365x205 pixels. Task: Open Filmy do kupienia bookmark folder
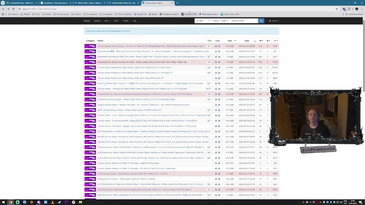point(123,14)
